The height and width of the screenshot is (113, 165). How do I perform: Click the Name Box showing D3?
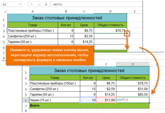click(12, 4)
